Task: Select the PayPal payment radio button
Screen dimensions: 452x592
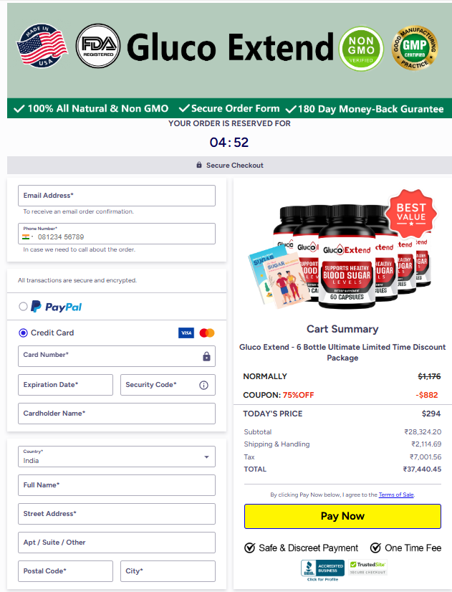Action: point(24,307)
